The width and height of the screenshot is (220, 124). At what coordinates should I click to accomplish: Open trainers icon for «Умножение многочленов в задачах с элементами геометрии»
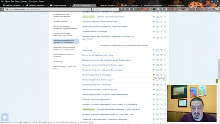[x=161, y=94]
